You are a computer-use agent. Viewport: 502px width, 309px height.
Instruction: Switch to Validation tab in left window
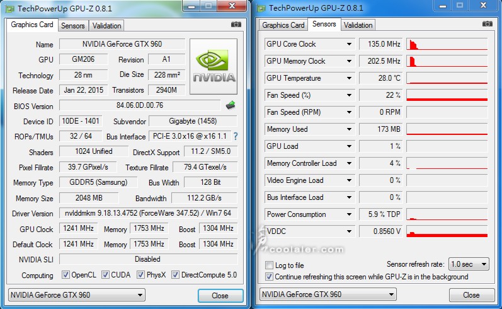106,26
